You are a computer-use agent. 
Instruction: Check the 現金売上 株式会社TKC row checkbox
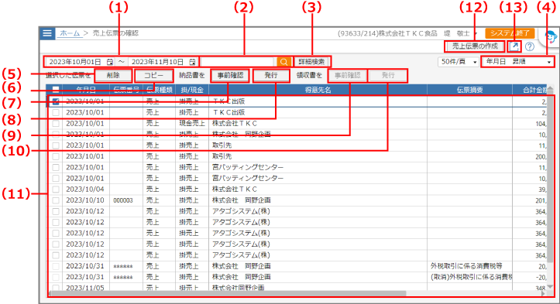(56, 124)
